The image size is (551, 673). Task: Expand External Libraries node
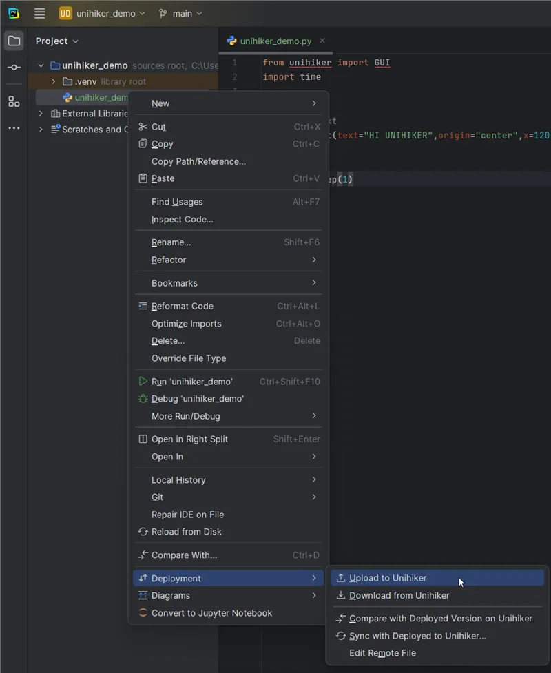coord(41,113)
